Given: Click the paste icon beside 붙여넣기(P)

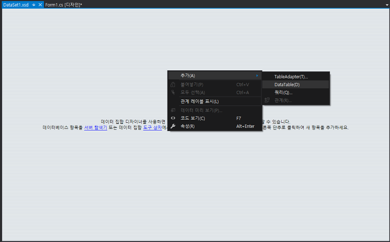Looking at the screenshot, I should [x=173, y=85].
